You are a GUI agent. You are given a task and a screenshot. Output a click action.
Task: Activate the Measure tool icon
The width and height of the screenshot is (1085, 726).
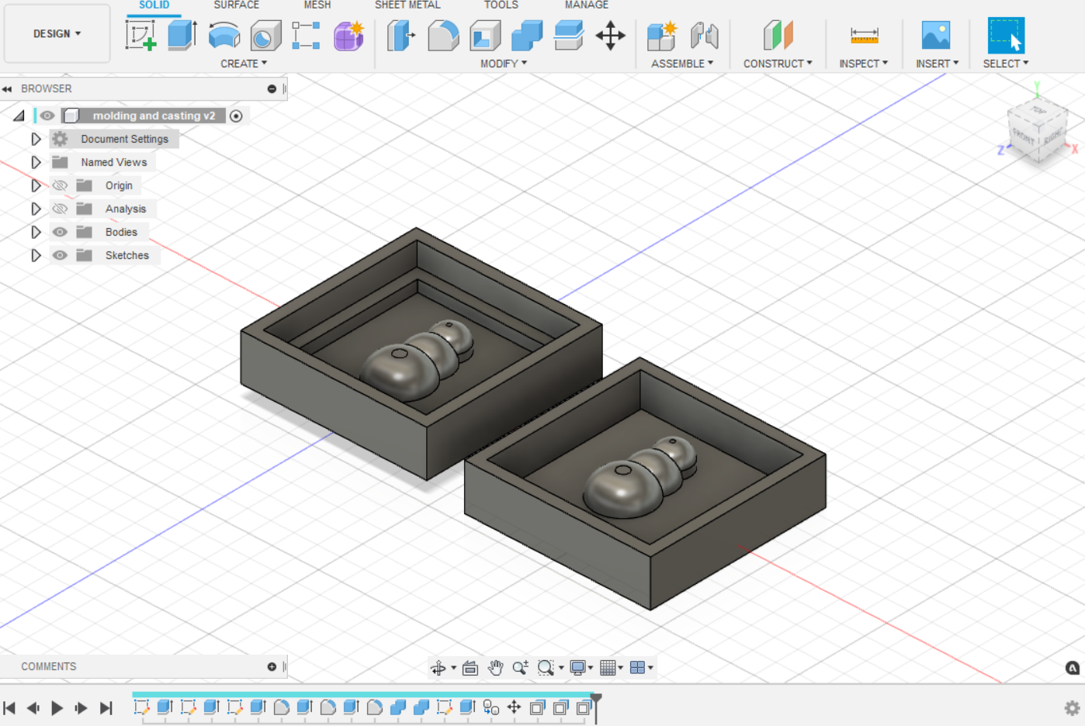(x=864, y=36)
